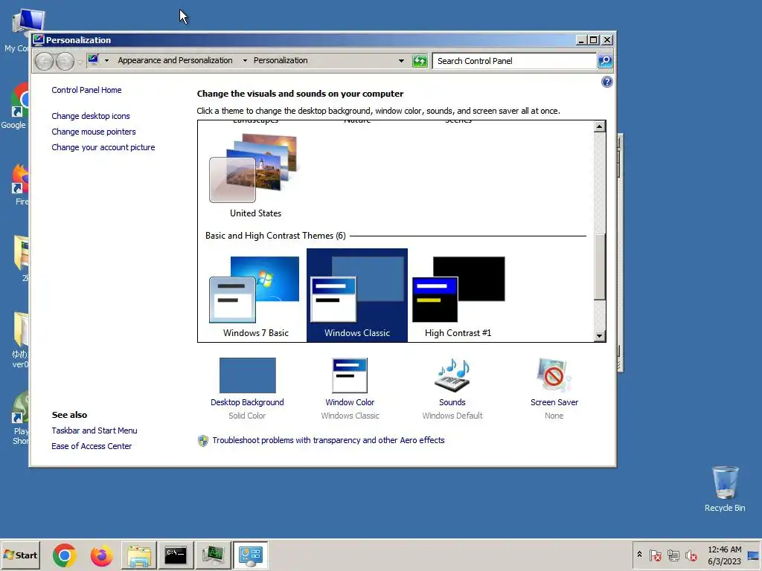Open the Screen Saver icon

click(554, 375)
